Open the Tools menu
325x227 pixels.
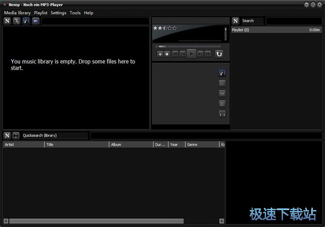coord(75,13)
